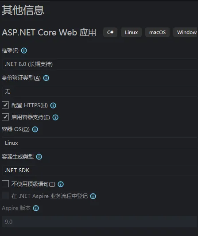Click the ASP.NET Core Web 应用 title
The height and width of the screenshot is (236, 198).
49,32
